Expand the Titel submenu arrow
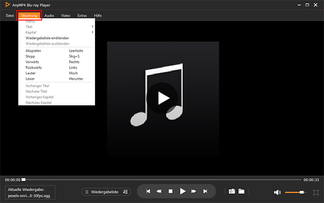The height and width of the screenshot is (203, 324). 92,26
